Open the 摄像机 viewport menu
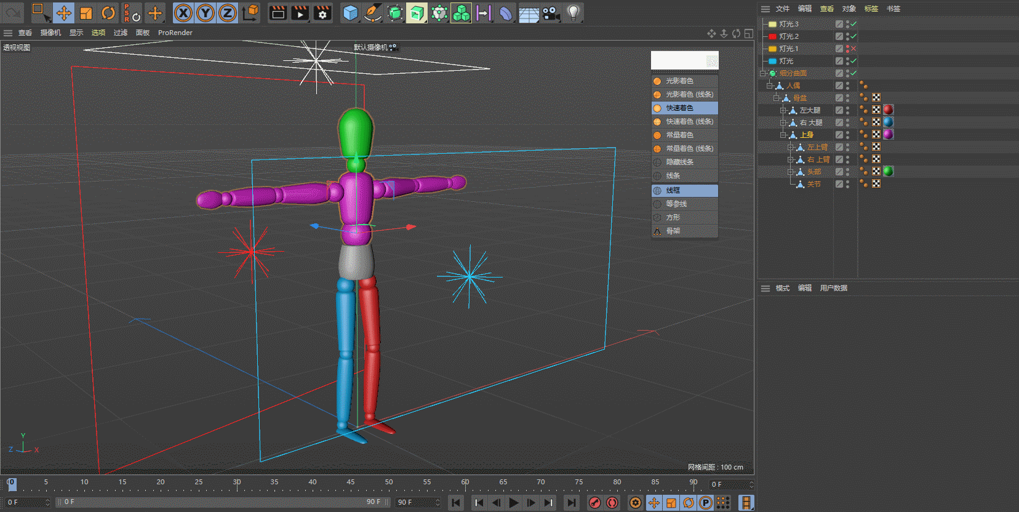Screen dimensions: 1019x512 (x=50, y=33)
